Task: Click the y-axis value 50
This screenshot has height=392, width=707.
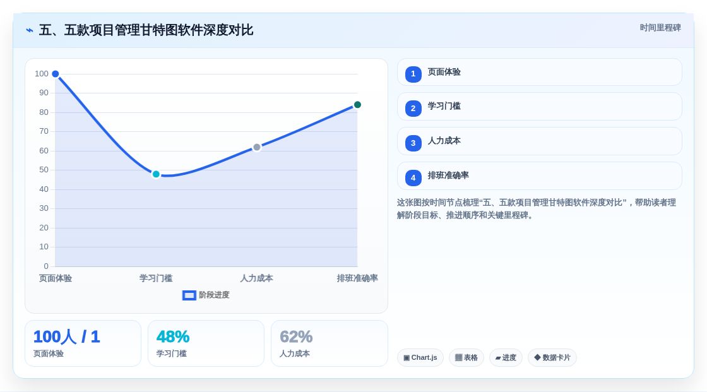Action: tap(44, 170)
